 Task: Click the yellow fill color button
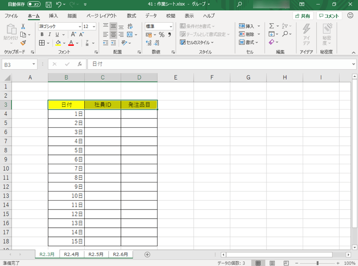[58, 43]
